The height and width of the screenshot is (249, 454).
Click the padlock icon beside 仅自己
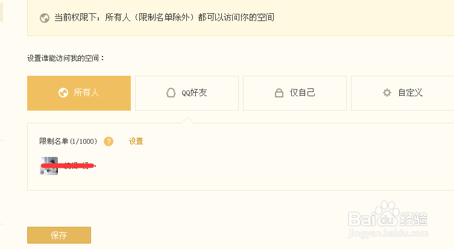coord(279,93)
